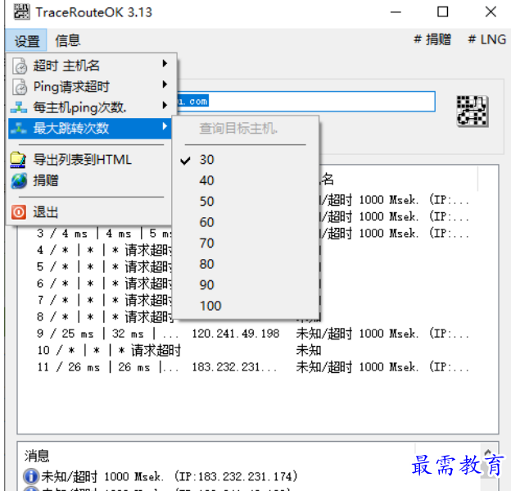Expand the 最大跳转次数 submenu arrow

(x=165, y=126)
